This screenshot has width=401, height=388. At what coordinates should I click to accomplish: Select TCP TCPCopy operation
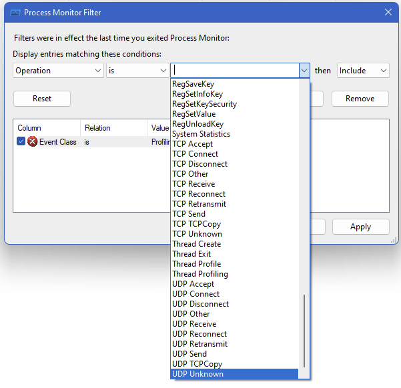[x=234, y=223]
